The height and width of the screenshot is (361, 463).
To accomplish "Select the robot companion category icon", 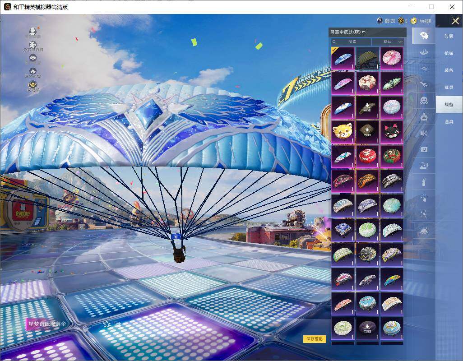I will point(424,117).
